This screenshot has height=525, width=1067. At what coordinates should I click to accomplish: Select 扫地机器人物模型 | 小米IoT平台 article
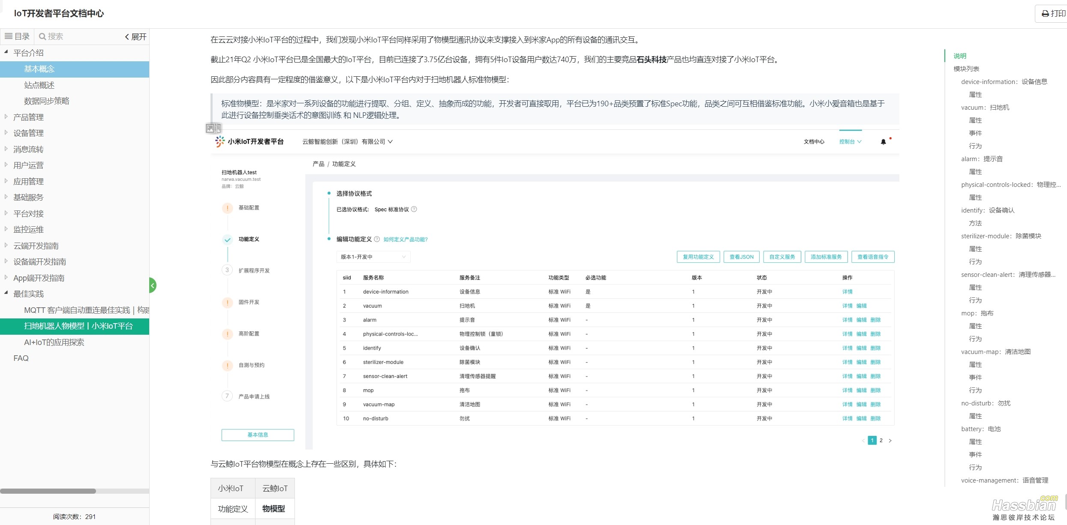pyautogui.click(x=75, y=326)
